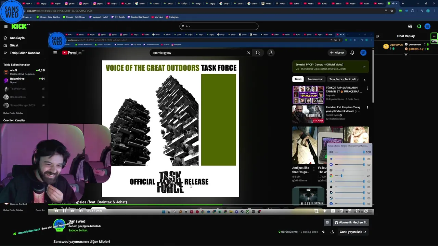Screen dimensions: 438x246
Task: Share this clip
Action: pyautogui.click(x=323, y=232)
